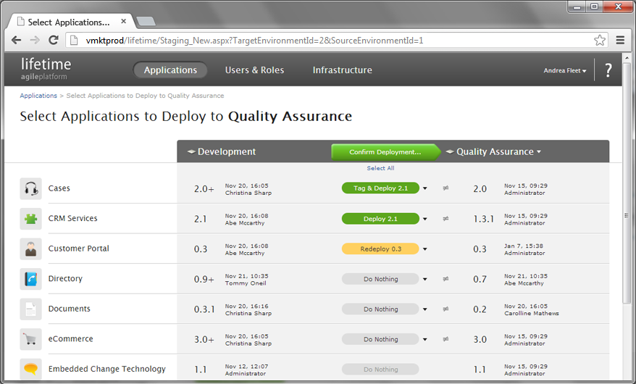Screen dimensions: 636x384
Task: Bookmark this page with the star icon
Action: [600, 40]
